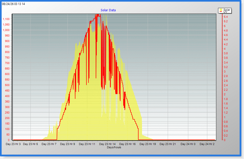Click left axis value 50

(x=8, y=134)
